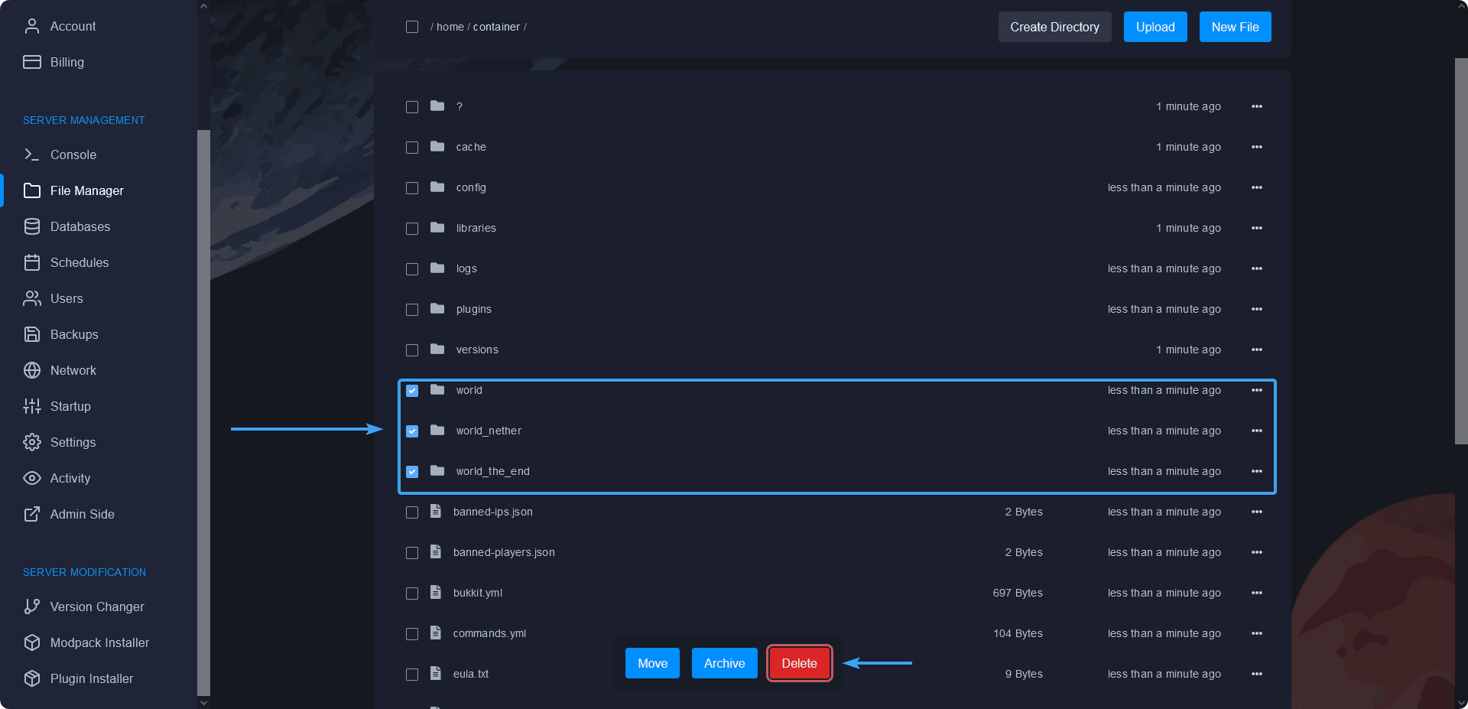Screen dimensions: 1468x709
Task: Click the sidebar vertical scrollbar
Action: tap(203, 413)
